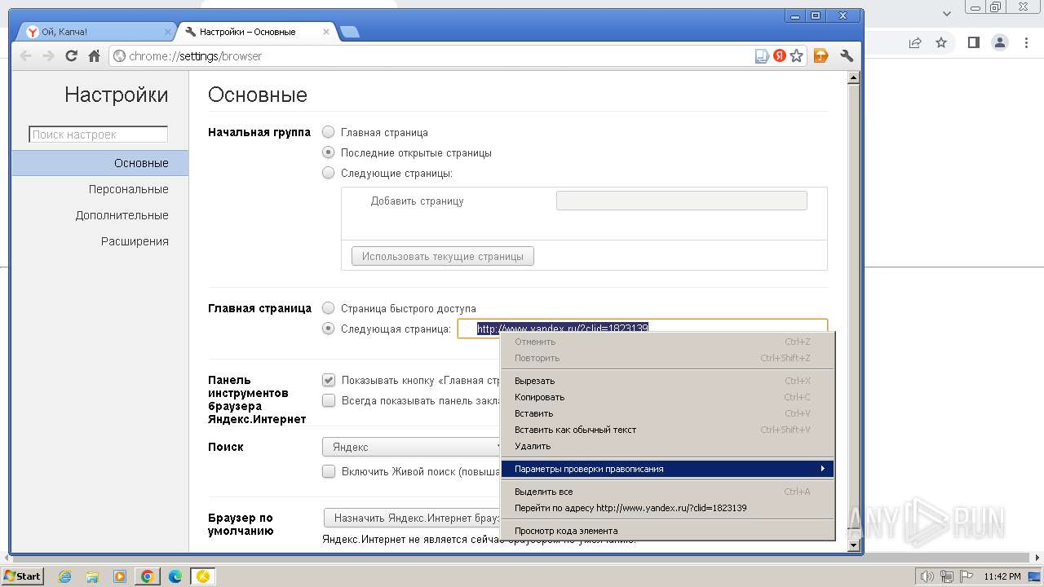The width and height of the screenshot is (1044, 587).
Task: Reload the settings page
Action: coord(71,55)
